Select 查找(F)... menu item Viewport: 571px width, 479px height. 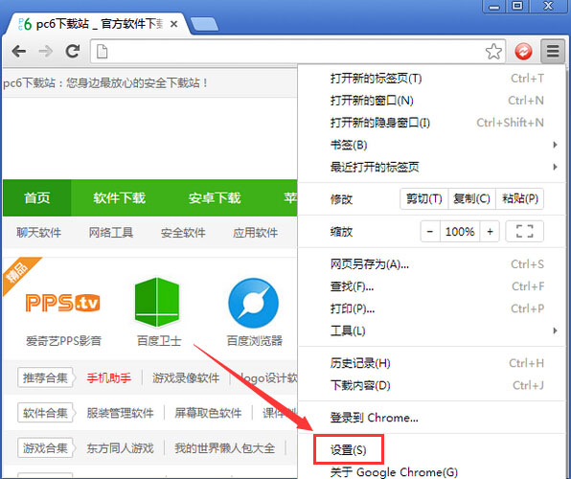click(431, 286)
